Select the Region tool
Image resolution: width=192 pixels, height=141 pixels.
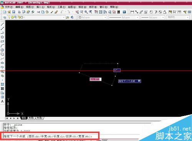coord(2,93)
